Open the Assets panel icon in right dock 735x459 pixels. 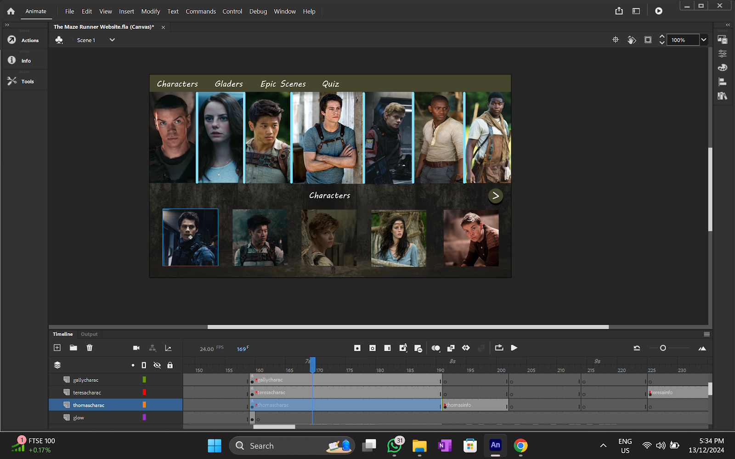click(x=723, y=39)
